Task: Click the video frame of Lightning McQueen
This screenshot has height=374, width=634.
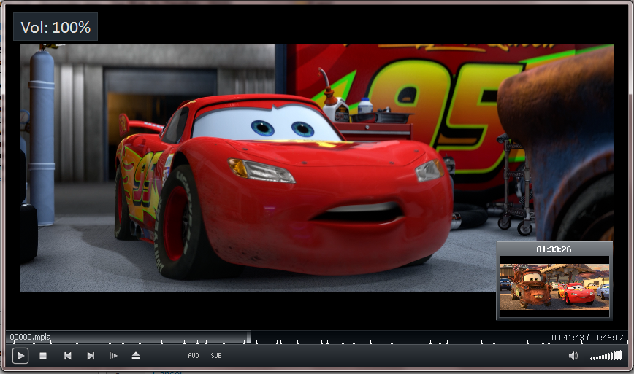Action: 317,168
